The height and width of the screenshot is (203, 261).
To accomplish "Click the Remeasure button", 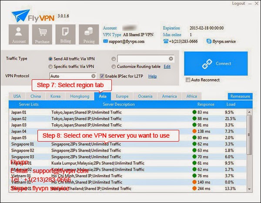I will pos(240,96).
